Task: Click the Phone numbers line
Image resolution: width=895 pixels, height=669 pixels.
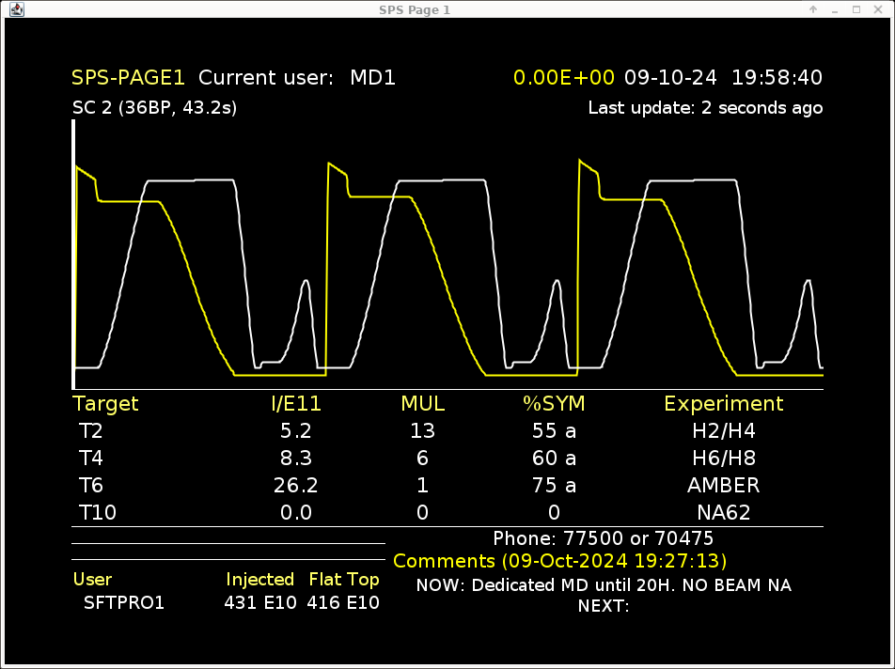Action: pos(603,539)
